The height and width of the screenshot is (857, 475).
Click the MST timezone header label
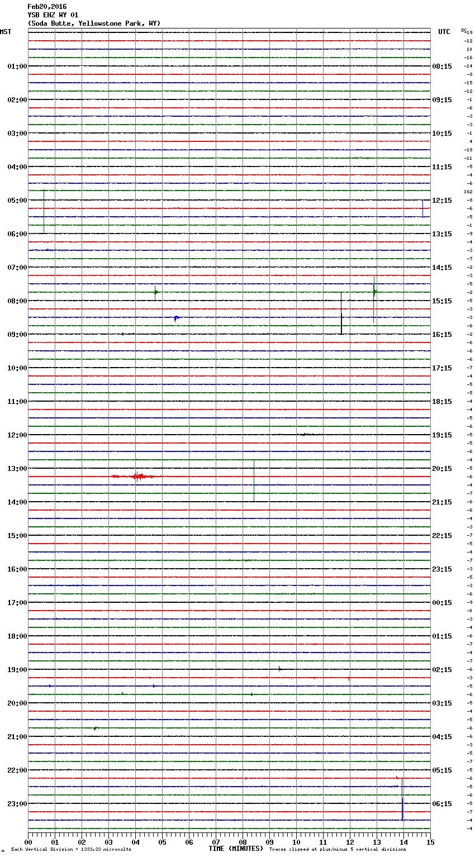(6, 32)
